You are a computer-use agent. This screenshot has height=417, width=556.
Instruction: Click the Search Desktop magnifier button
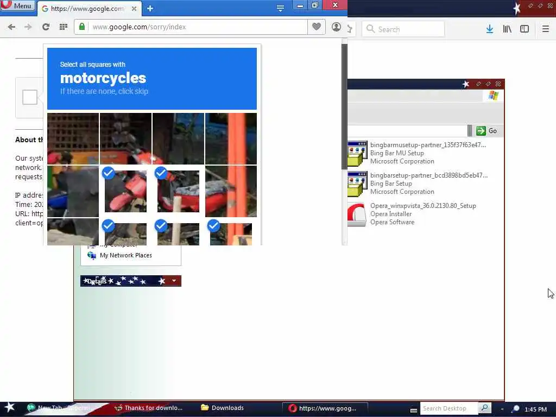click(x=484, y=408)
